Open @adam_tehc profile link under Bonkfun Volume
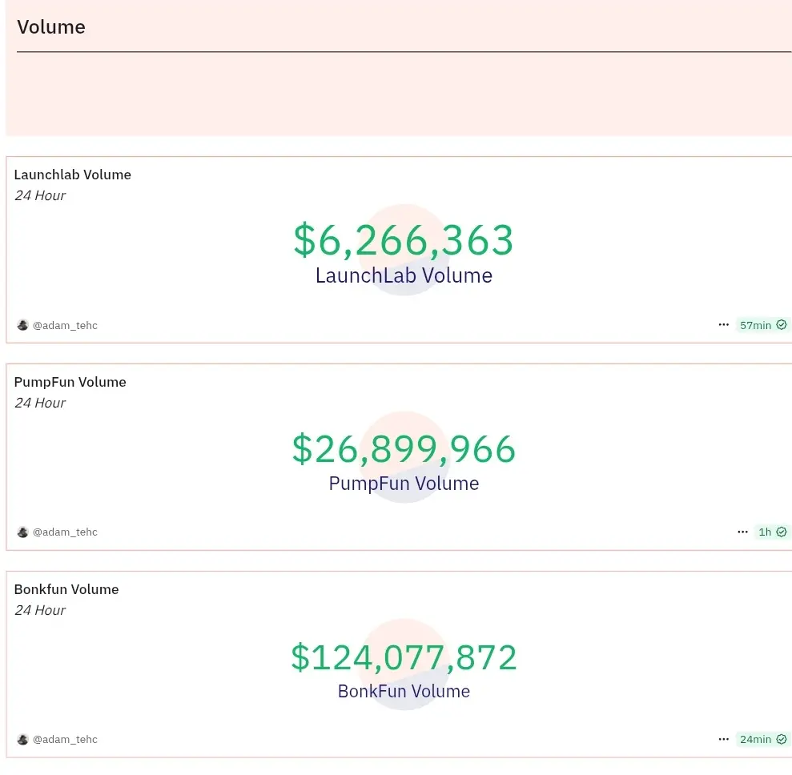The width and height of the screenshot is (792, 775). (65, 740)
